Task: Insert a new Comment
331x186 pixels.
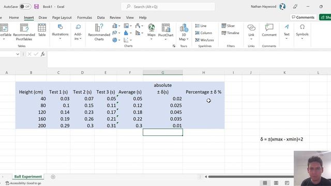Action: [x=269, y=30]
